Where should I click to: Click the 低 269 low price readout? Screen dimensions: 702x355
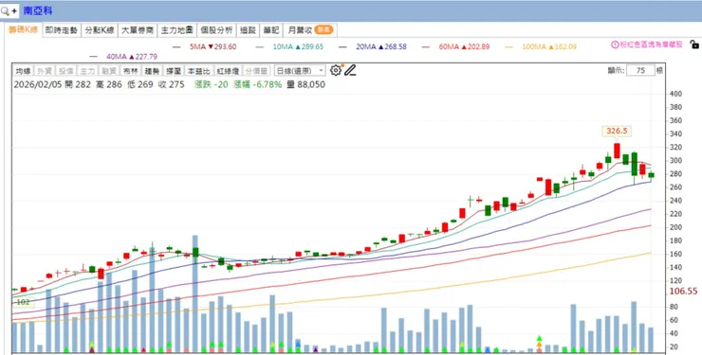tap(140, 84)
